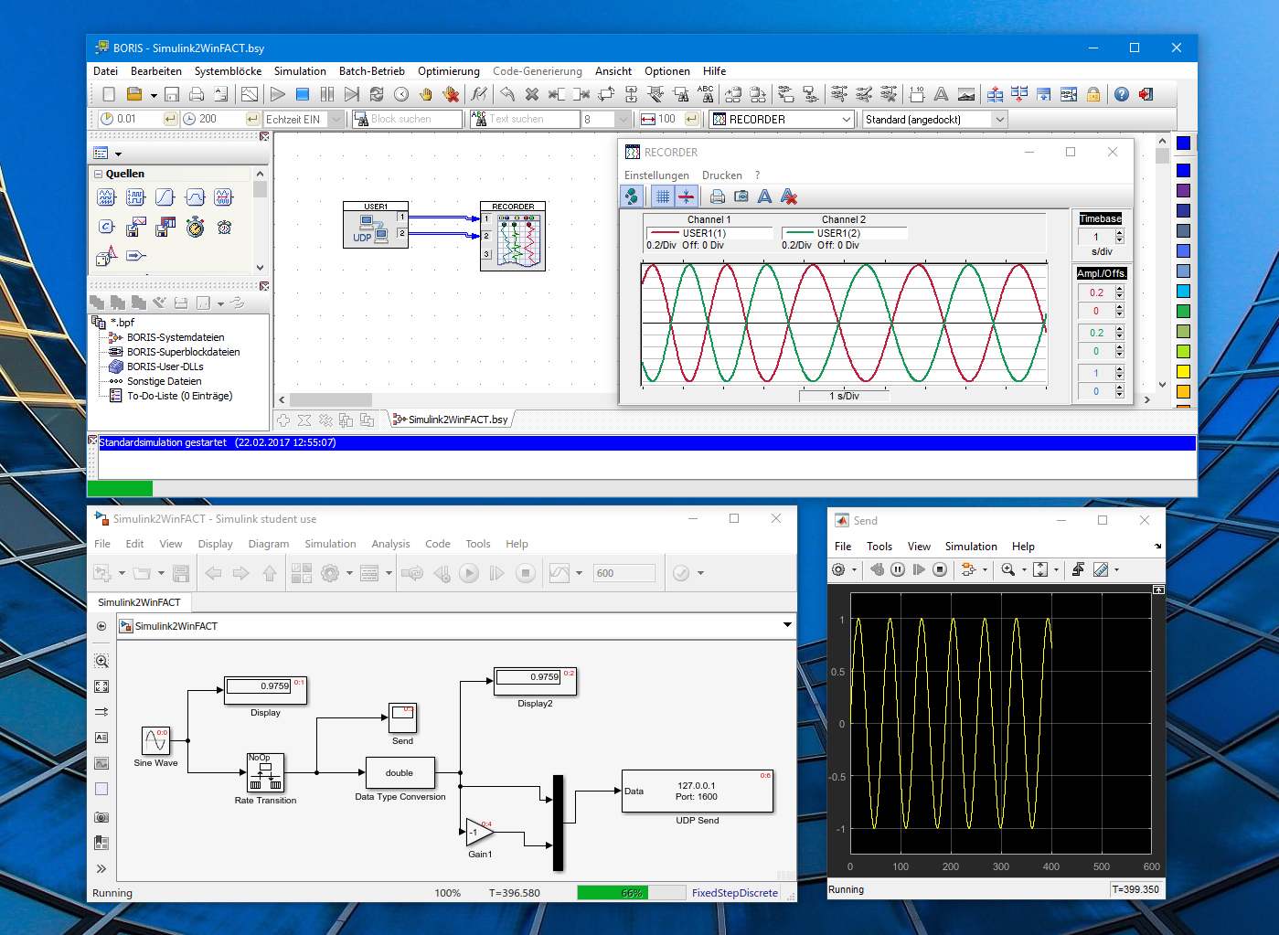Image resolution: width=1279 pixels, height=935 pixels.
Task: Open the Simulink update diagram dropdown arrow
Action: tap(701, 573)
